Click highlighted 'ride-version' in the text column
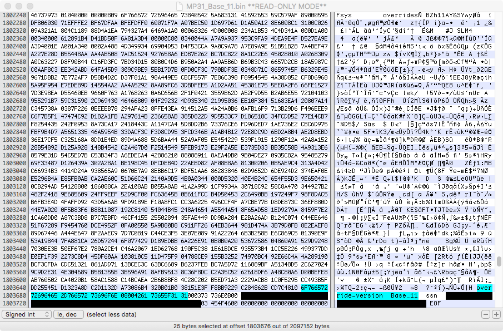Viewport: 503px width, 331px height. click(360, 295)
